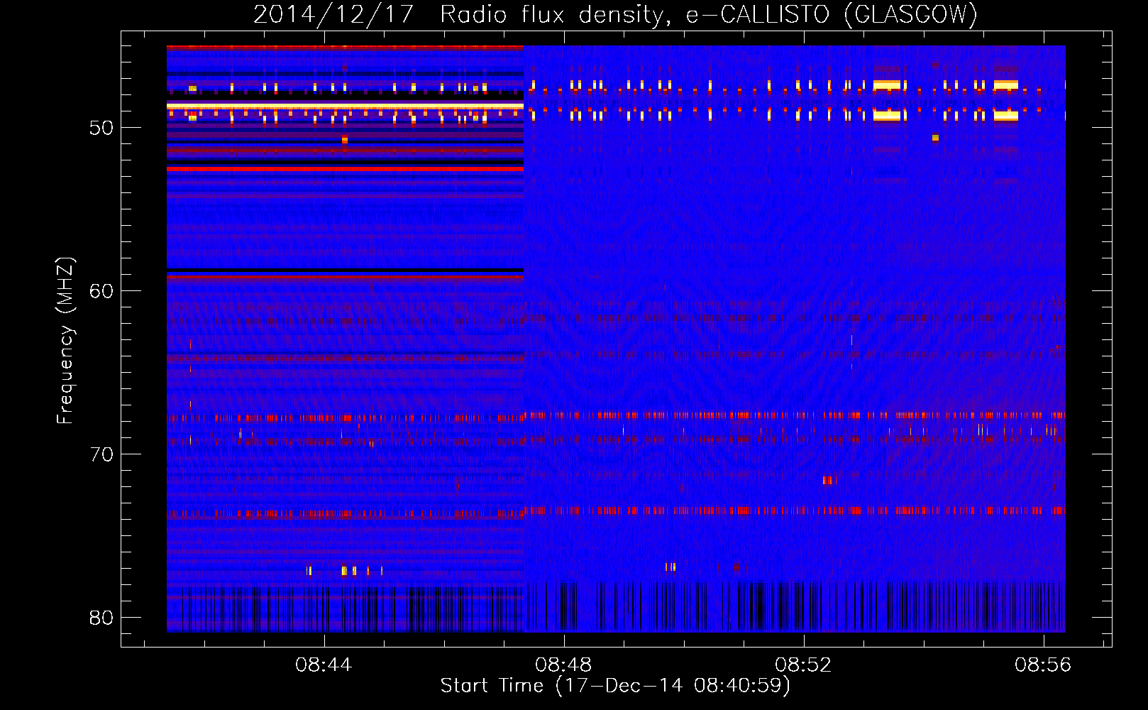1148x710 pixels.
Task: Click the bright white-yellow band near 49 MHz
Action: (x=345, y=106)
